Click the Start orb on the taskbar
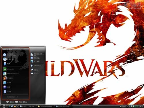Viewport: 144px width, 108px height. [x=3, y=106]
